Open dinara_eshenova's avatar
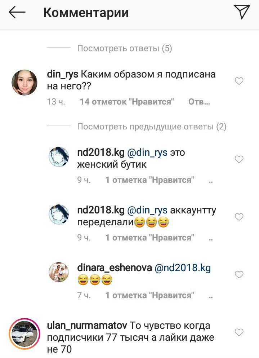Viewport: 259px width, 358px height. [59, 272]
